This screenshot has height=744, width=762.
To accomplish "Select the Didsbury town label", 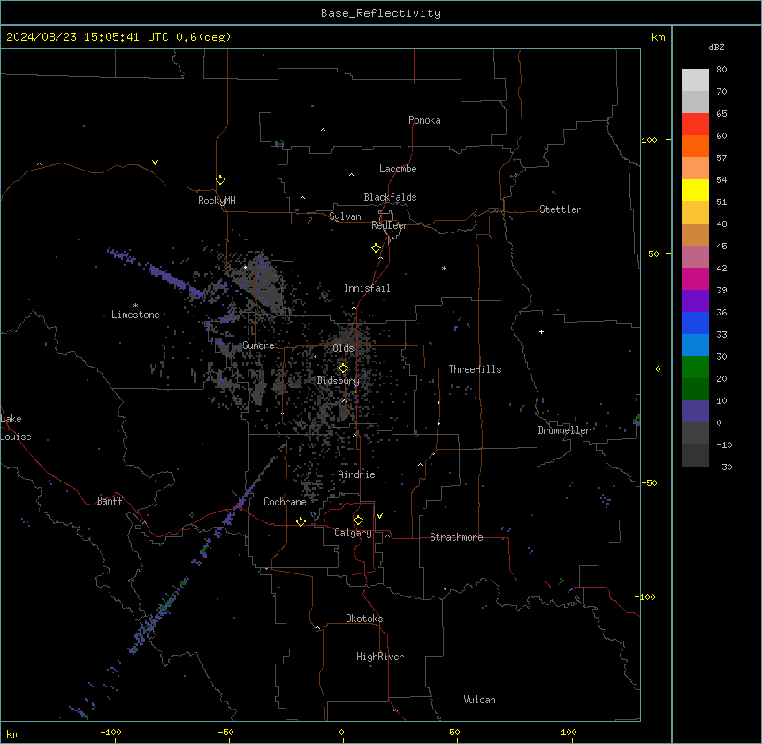I will click(339, 381).
